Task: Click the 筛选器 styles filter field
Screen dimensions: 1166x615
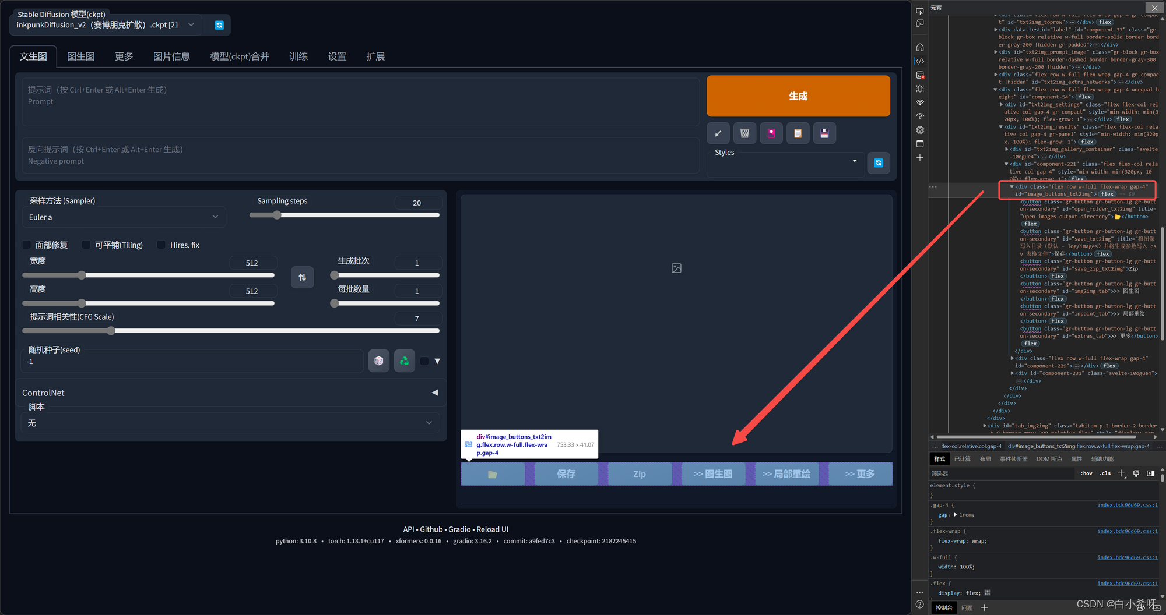Action: click(1002, 473)
